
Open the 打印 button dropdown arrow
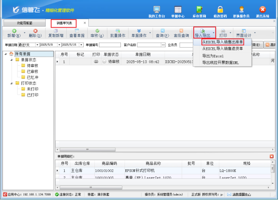[x=230, y=33]
